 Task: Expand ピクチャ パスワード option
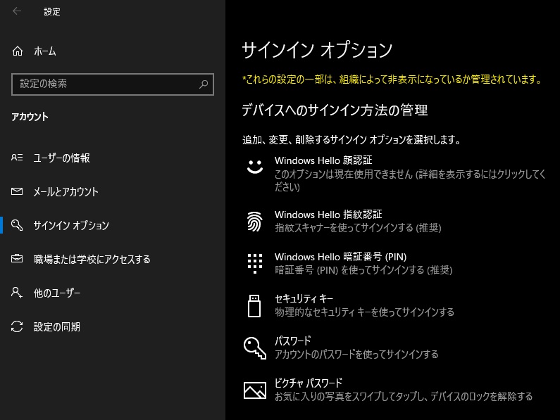394,390
